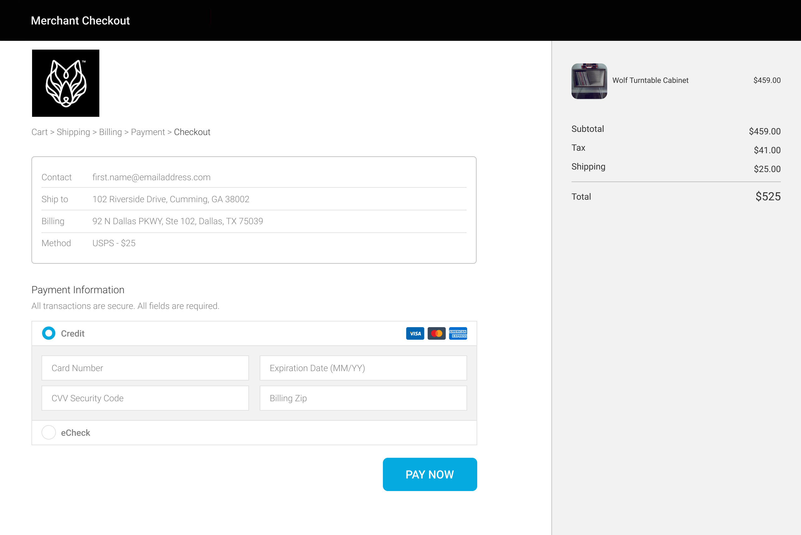Click the Wolf Turntable Cabinet product name

[x=650, y=80]
